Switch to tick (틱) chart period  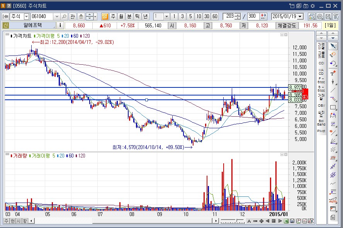pyautogui.click(x=138, y=16)
